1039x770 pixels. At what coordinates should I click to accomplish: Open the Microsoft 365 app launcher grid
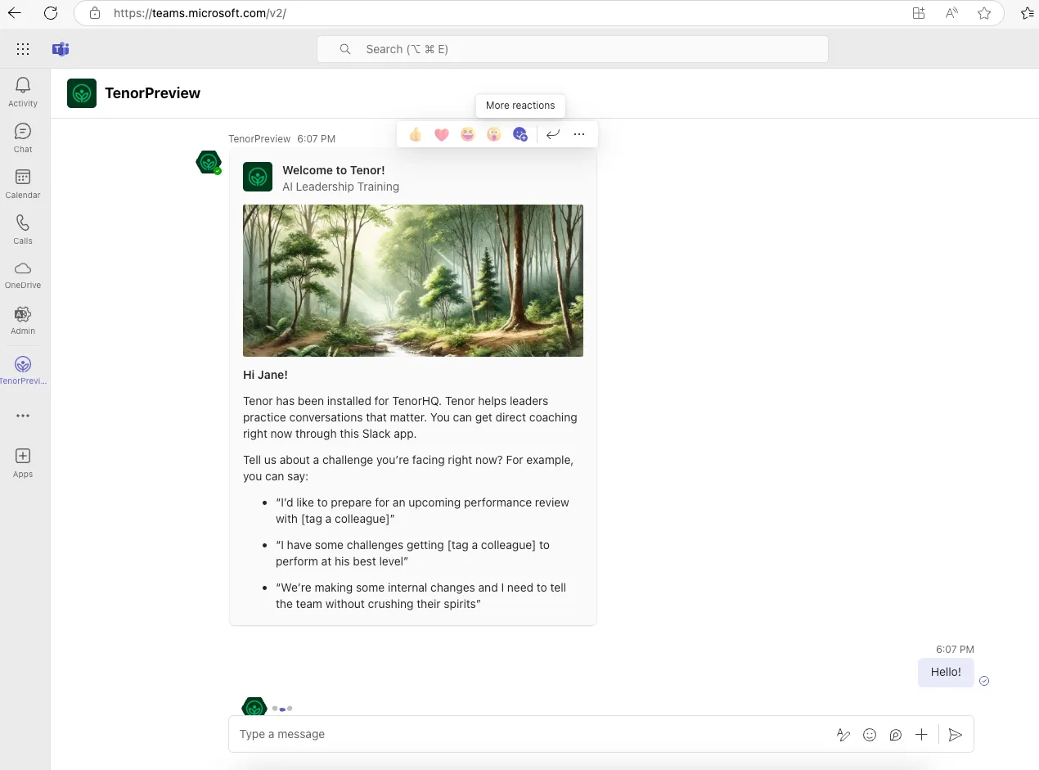pyautogui.click(x=23, y=49)
